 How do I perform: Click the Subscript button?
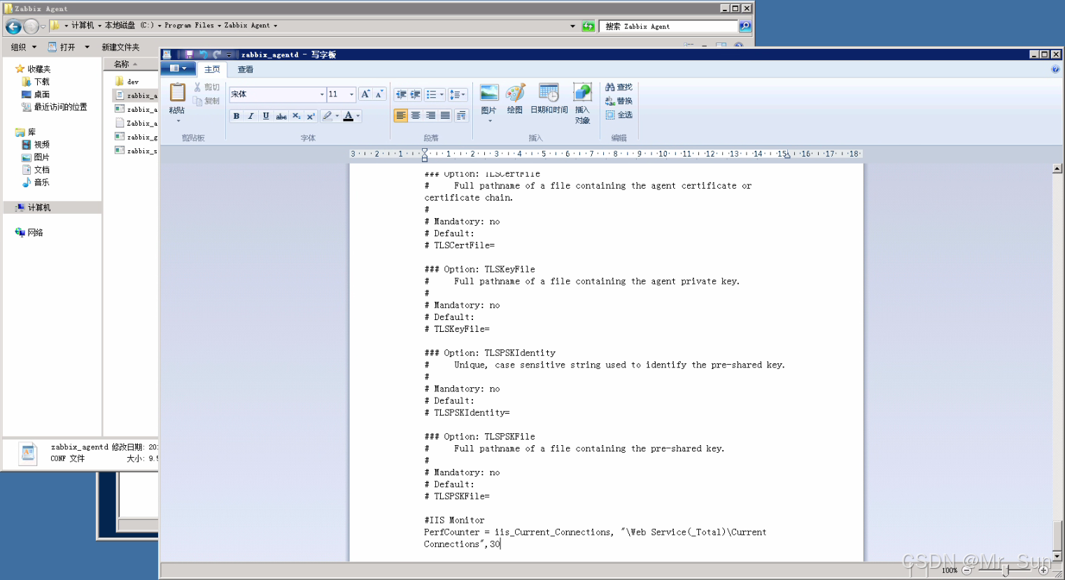click(296, 116)
